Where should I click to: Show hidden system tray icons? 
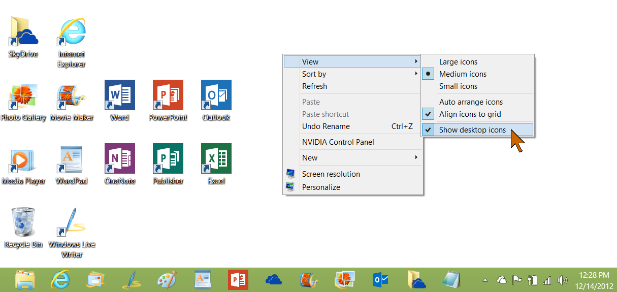click(x=485, y=280)
